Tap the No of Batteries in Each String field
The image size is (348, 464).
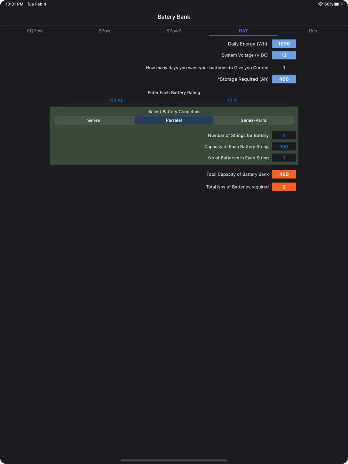[x=284, y=158]
